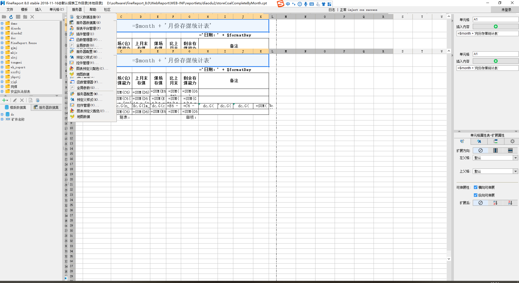Set expand direction to vertical
Viewport: 519px width, 283px height.
point(495,150)
